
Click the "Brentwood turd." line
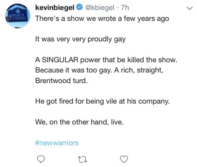point(61,81)
